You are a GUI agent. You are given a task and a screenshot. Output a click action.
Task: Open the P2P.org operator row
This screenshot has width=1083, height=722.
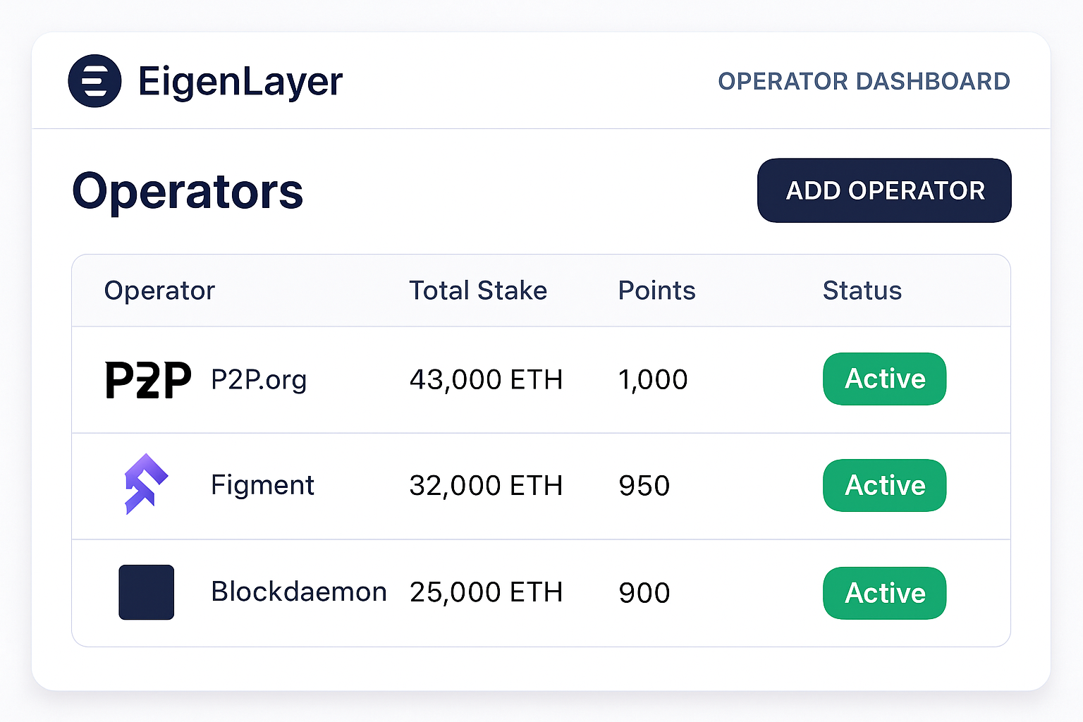click(259, 379)
